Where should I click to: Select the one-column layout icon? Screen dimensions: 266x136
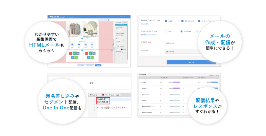click(72, 45)
